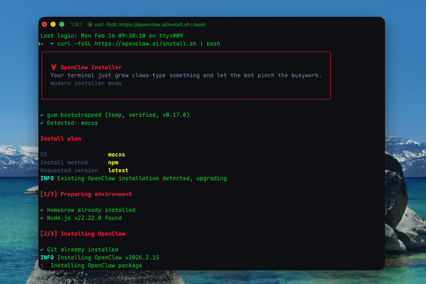Click the Node.js icon in the title bar
This screenshot has width=426, height=284.
pyautogui.click(x=90, y=25)
